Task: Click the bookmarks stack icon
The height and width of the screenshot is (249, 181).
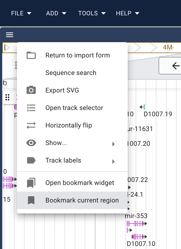Action: pyautogui.click(x=31, y=183)
